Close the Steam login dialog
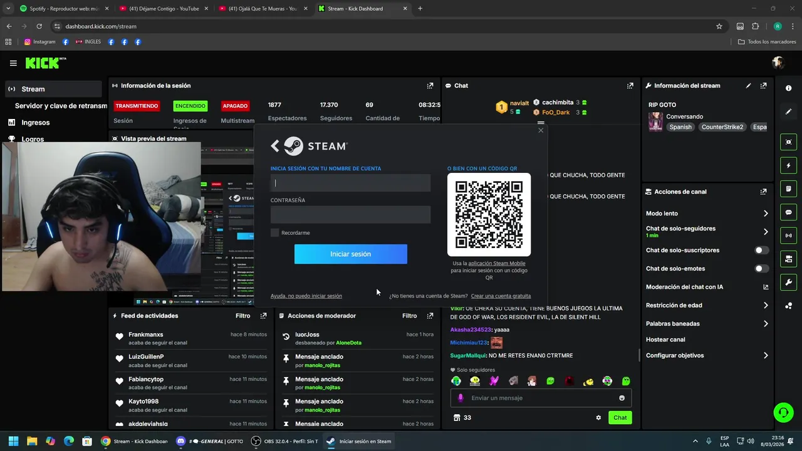802x451 pixels. coord(541,130)
